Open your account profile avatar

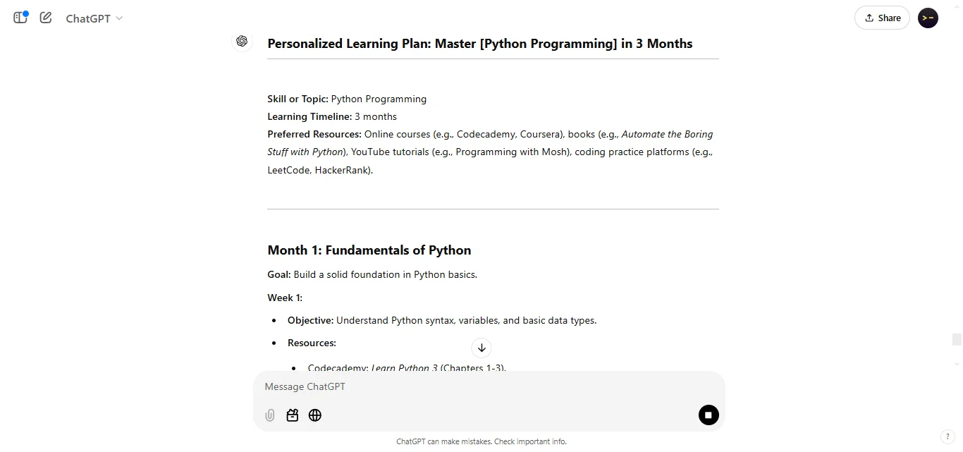(x=927, y=18)
